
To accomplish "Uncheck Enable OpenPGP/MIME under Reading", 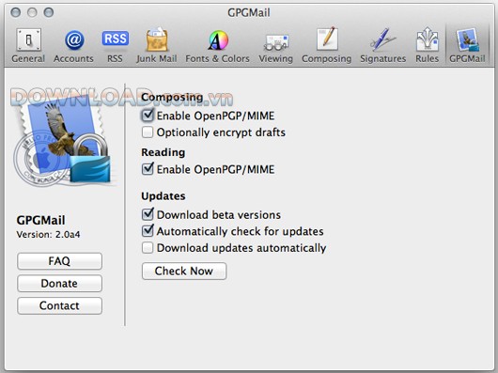I will click(148, 169).
